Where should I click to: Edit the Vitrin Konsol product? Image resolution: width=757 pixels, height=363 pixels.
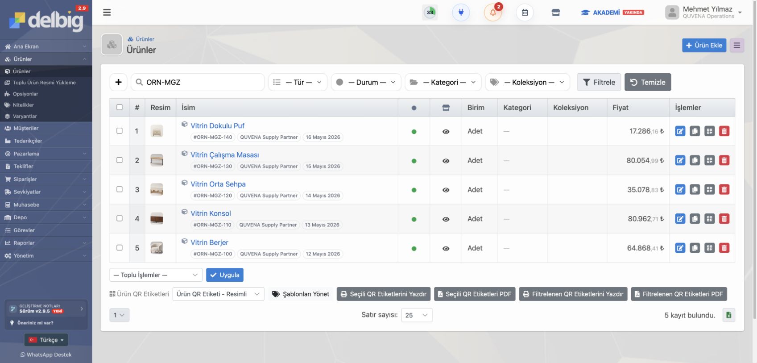680,219
